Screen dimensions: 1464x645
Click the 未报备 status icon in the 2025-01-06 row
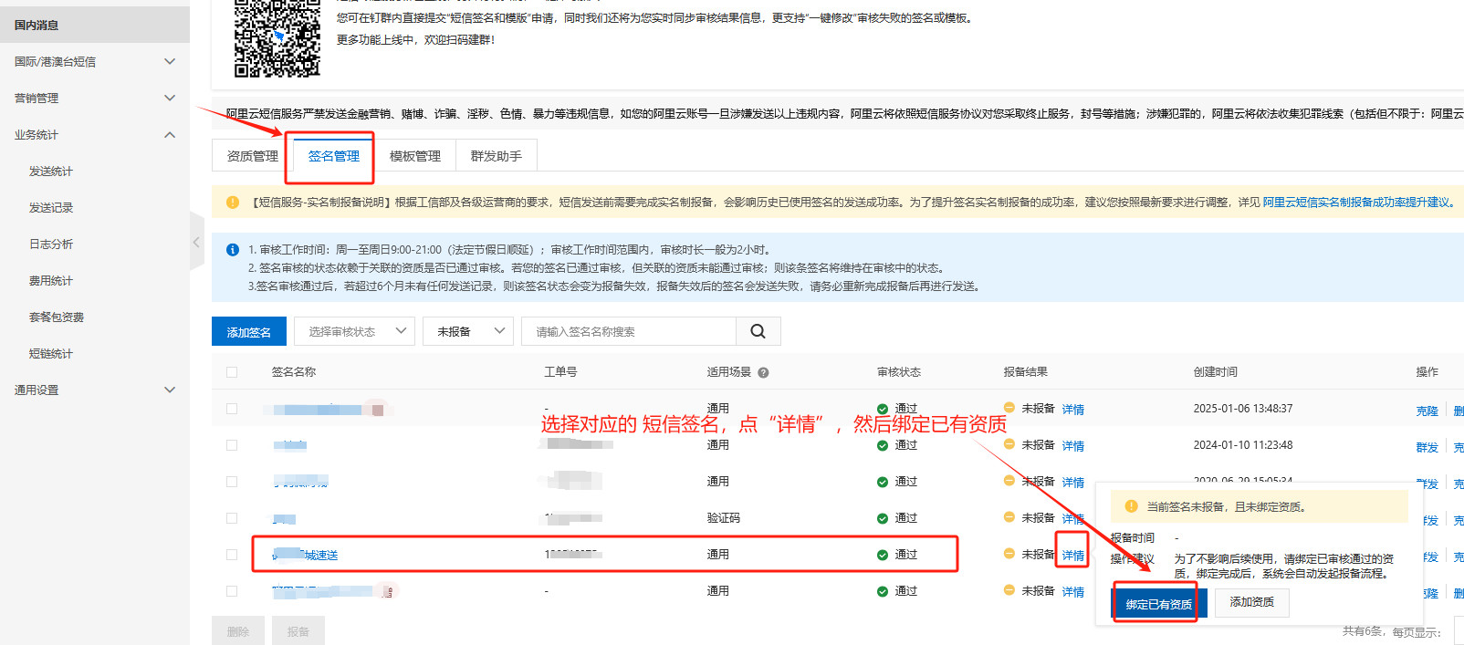(x=1009, y=408)
